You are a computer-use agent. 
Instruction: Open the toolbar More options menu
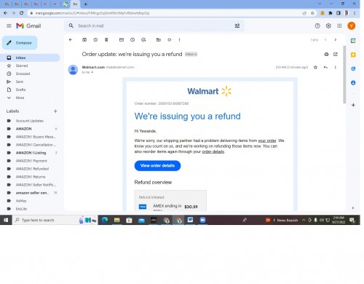[179, 40]
